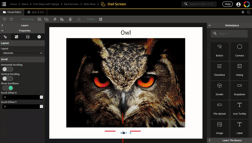Open the Layout dropdown set to Absolute
Viewport: 252px width, 143px height.
pos(22,53)
